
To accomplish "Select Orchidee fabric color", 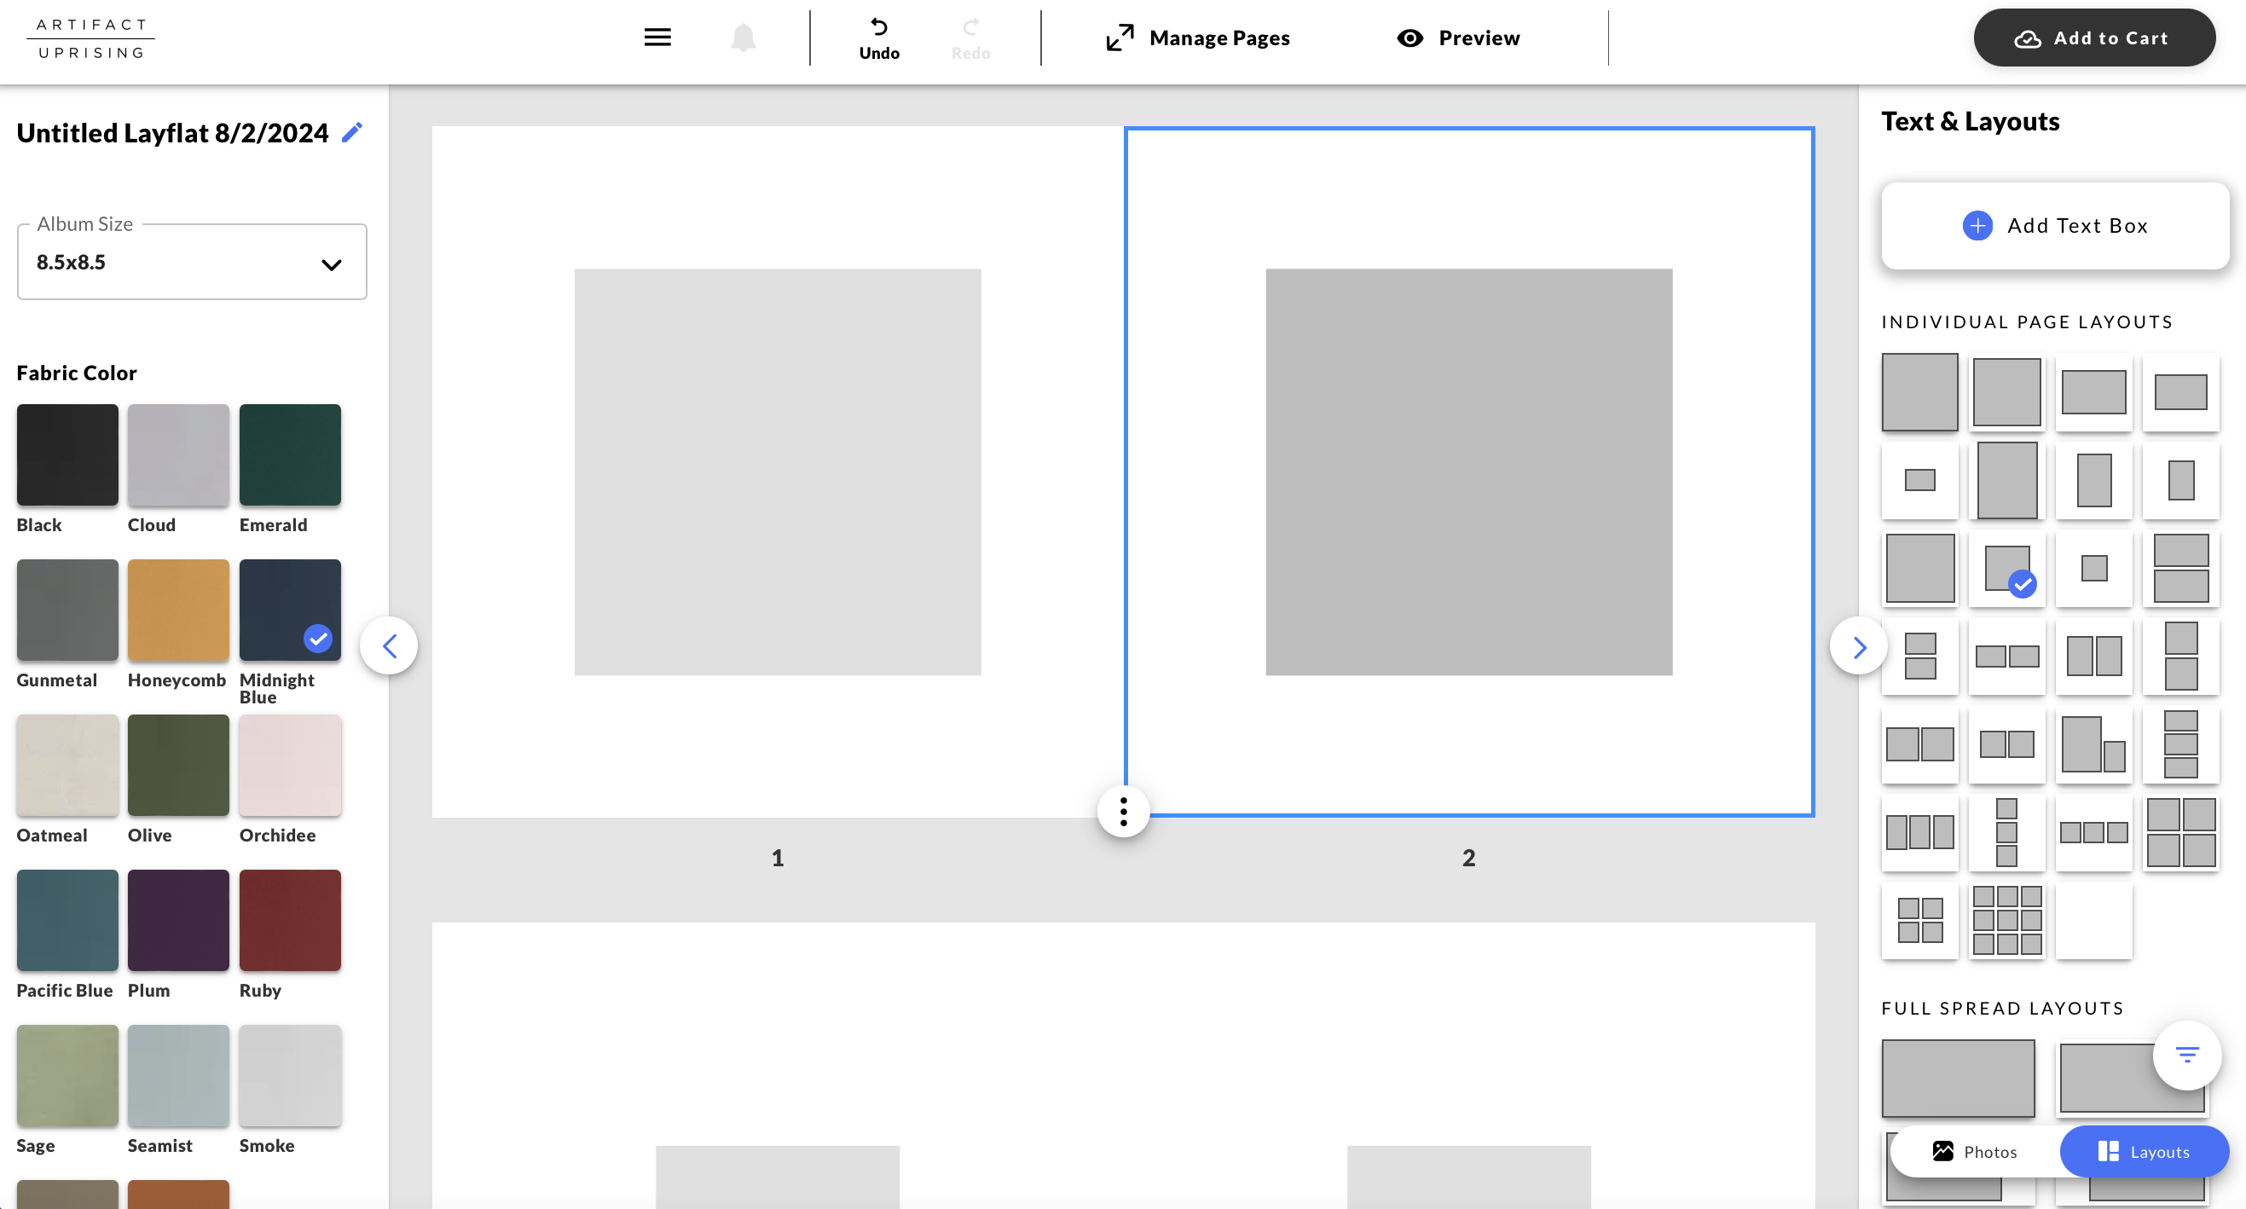I will 290,765.
